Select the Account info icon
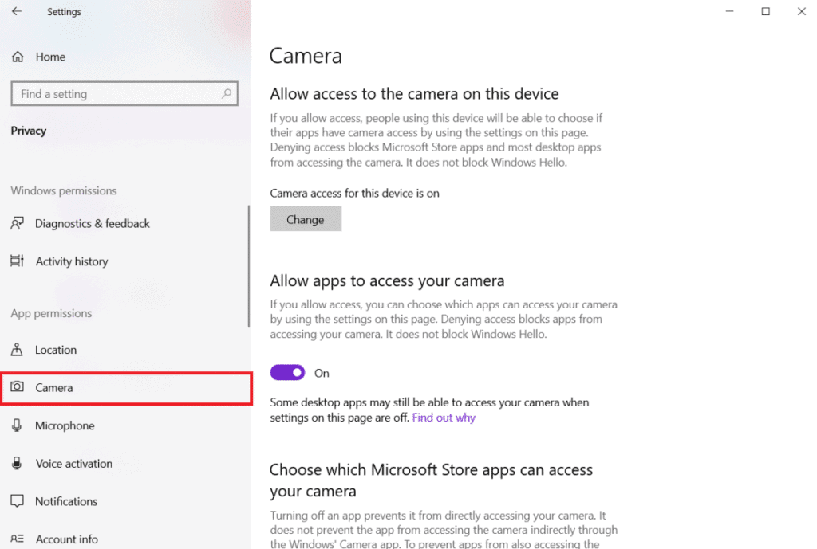This screenshot has height=549, width=817. (17, 539)
